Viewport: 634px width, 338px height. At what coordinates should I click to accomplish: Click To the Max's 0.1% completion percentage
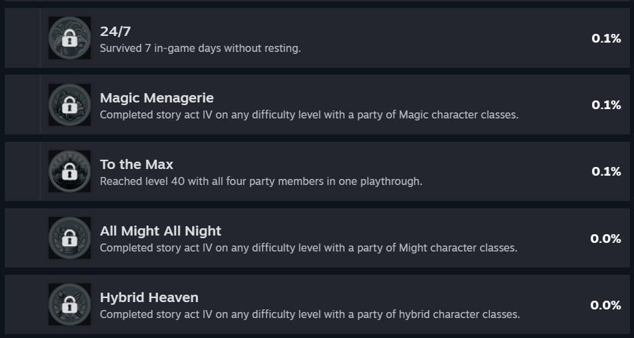click(606, 172)
